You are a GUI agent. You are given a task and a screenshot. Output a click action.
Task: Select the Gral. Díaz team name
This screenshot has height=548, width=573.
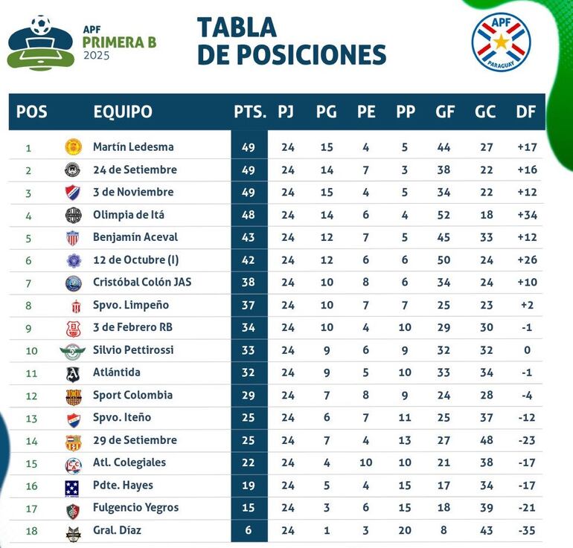(x=117, y=531)
